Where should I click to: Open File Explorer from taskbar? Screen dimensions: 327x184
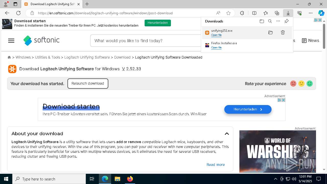(x=117, y=179)
